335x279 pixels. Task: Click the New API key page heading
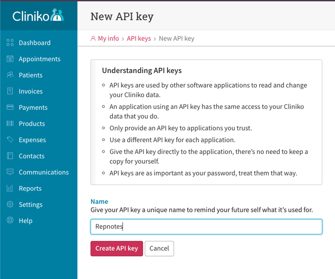coord(122,17)
